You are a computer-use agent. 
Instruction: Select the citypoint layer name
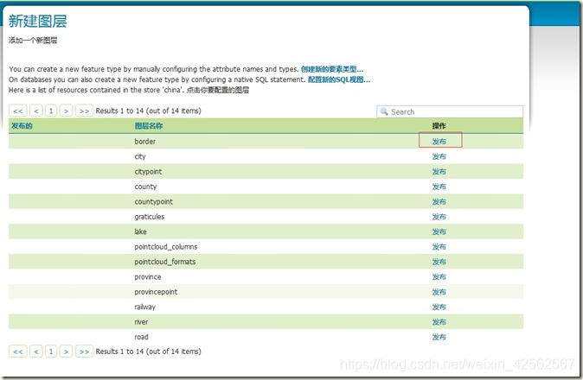point(148,172)
